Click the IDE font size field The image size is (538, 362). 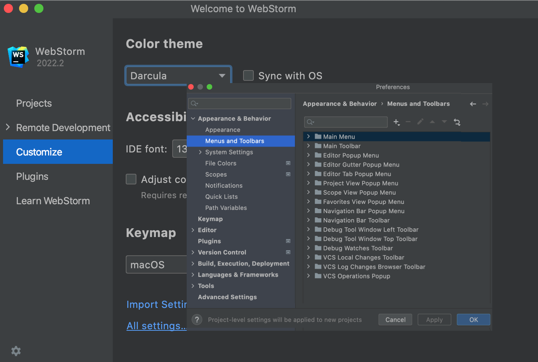click(x=180, y=149)
